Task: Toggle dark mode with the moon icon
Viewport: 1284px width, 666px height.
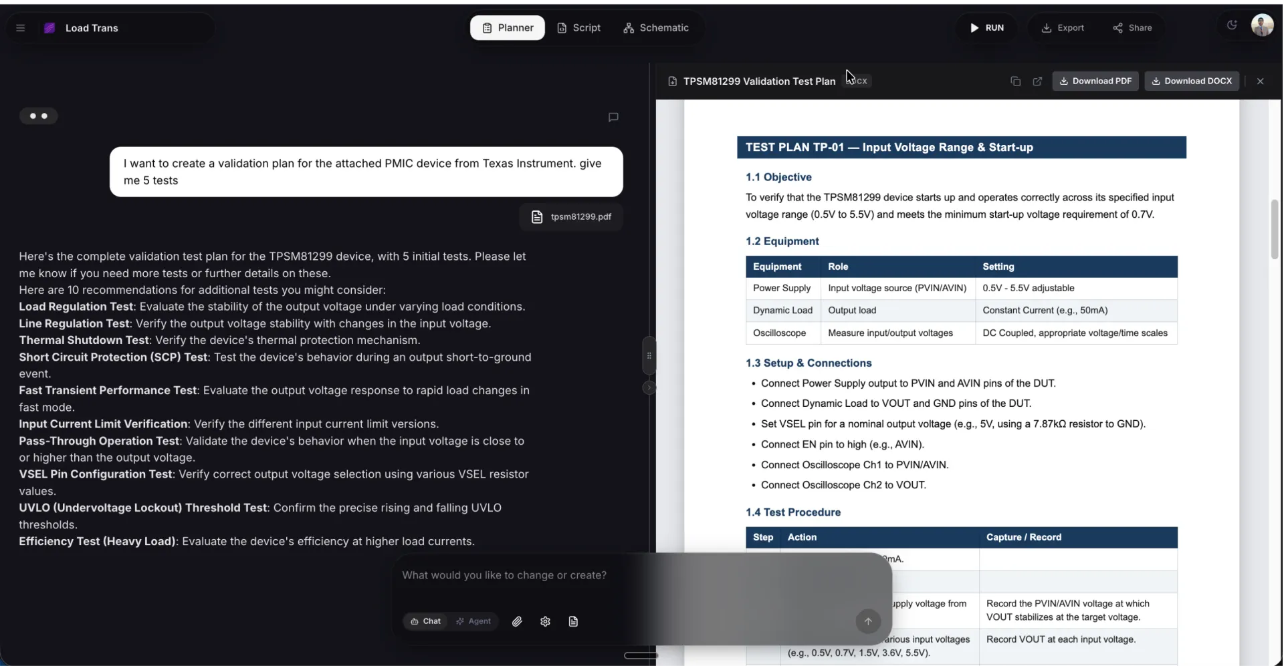Action: [x=1232, y=25]
